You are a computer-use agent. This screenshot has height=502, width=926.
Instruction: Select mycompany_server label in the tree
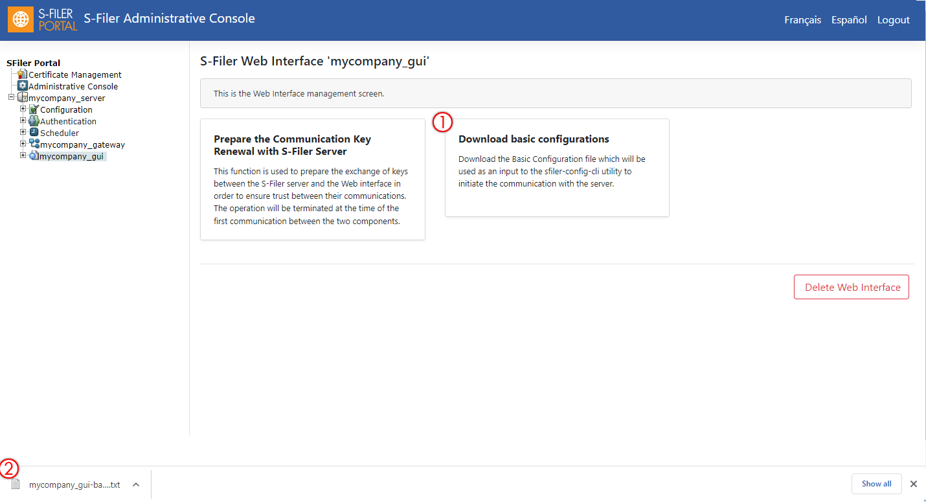point(67,98)
